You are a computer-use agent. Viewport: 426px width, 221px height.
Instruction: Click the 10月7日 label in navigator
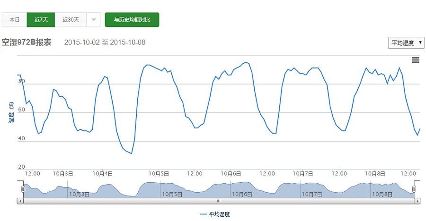pyautogui.click(x=312, y=194)
